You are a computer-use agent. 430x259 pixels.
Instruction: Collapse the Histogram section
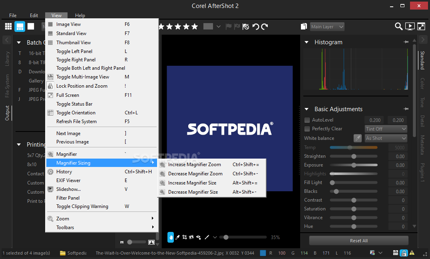click(x=307, y=42)
